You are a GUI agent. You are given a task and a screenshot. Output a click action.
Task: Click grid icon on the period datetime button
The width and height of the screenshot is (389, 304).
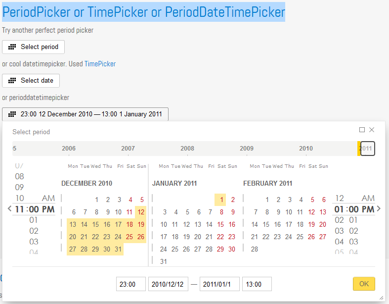tap(12, 114)
